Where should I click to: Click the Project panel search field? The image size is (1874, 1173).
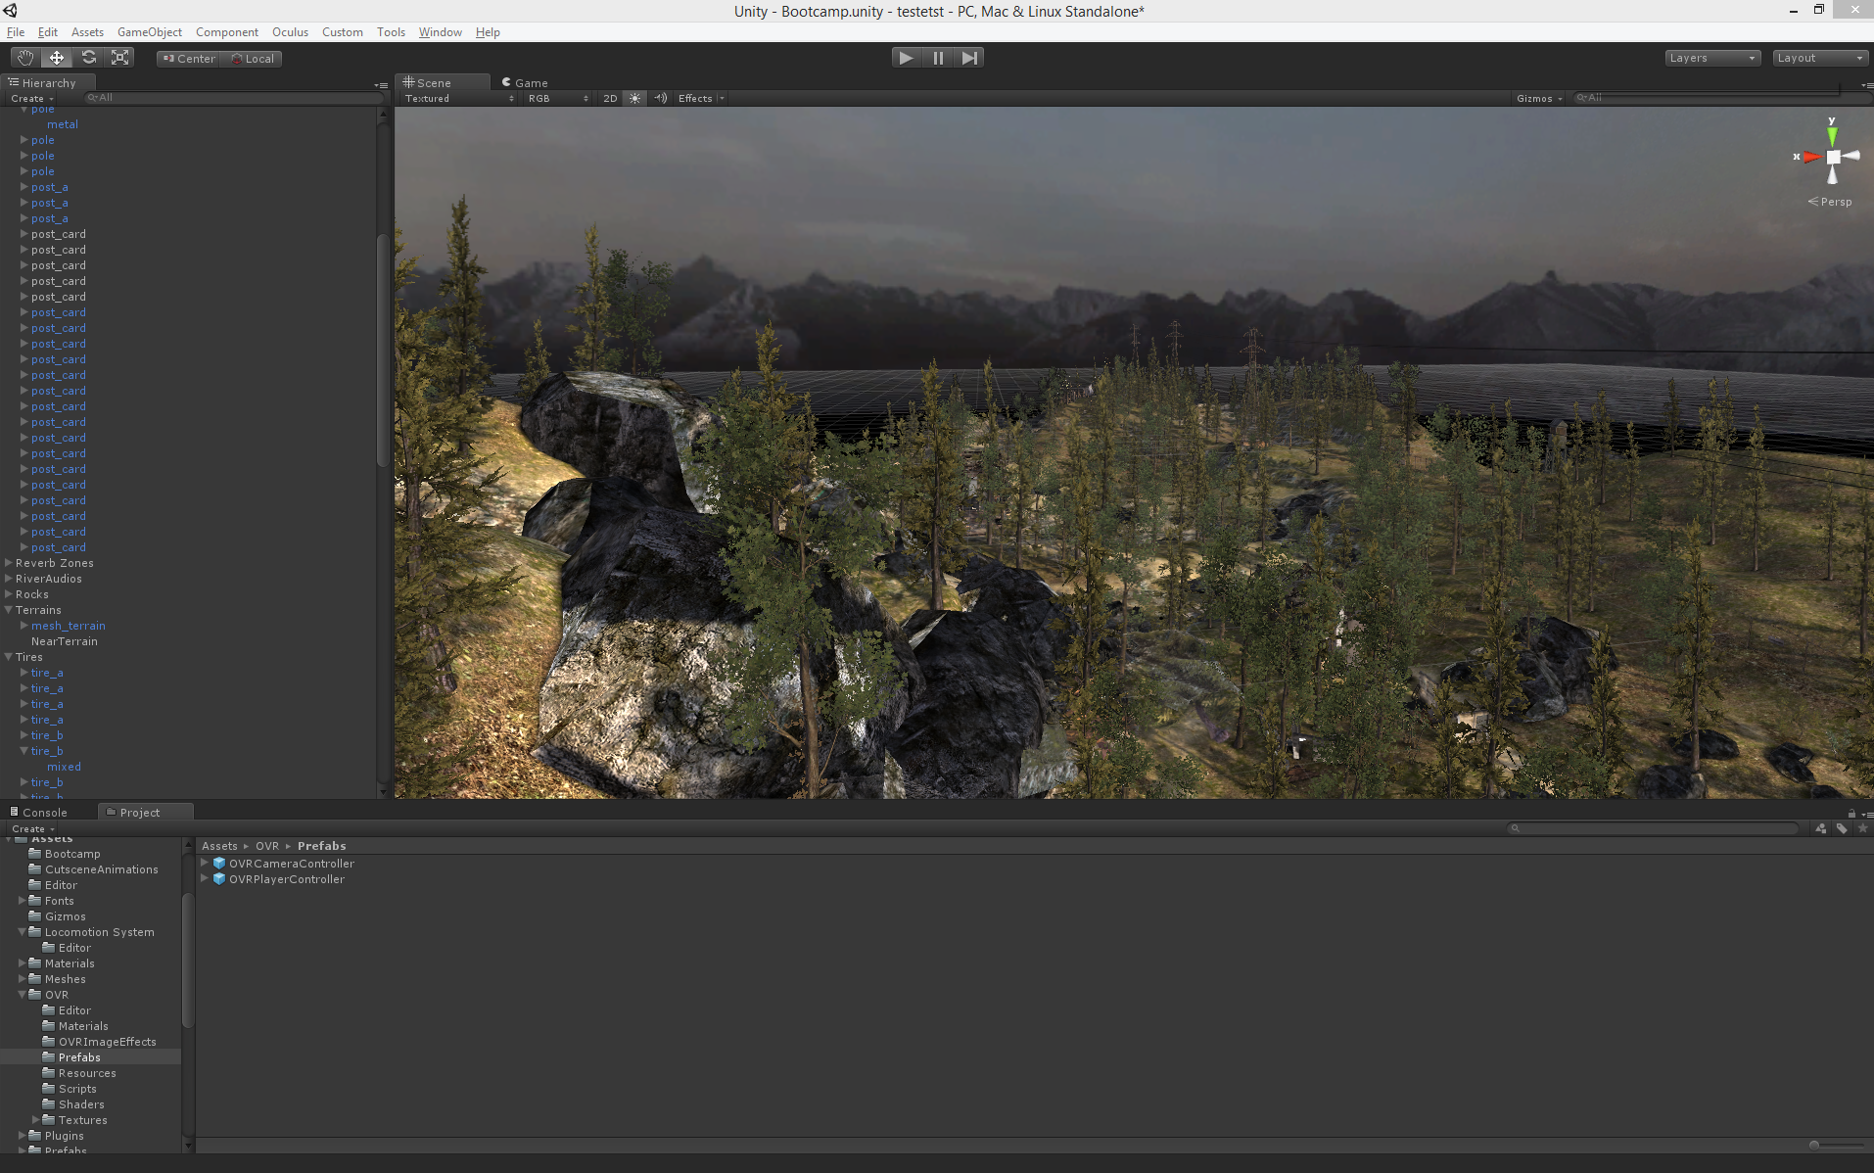pos(1655,828)
